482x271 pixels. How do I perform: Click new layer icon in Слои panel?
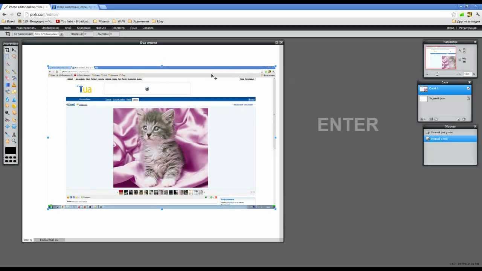[x=458, y=119]
